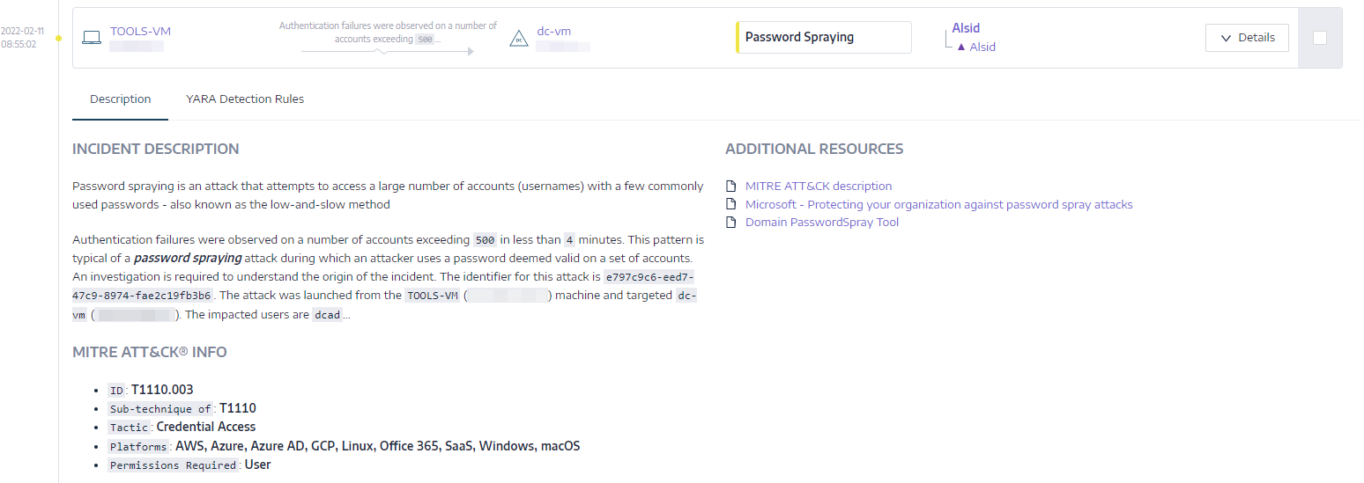
Task: Tick the alert selection checkbox
Action: pyautogui.click(x=1319, y=38)
